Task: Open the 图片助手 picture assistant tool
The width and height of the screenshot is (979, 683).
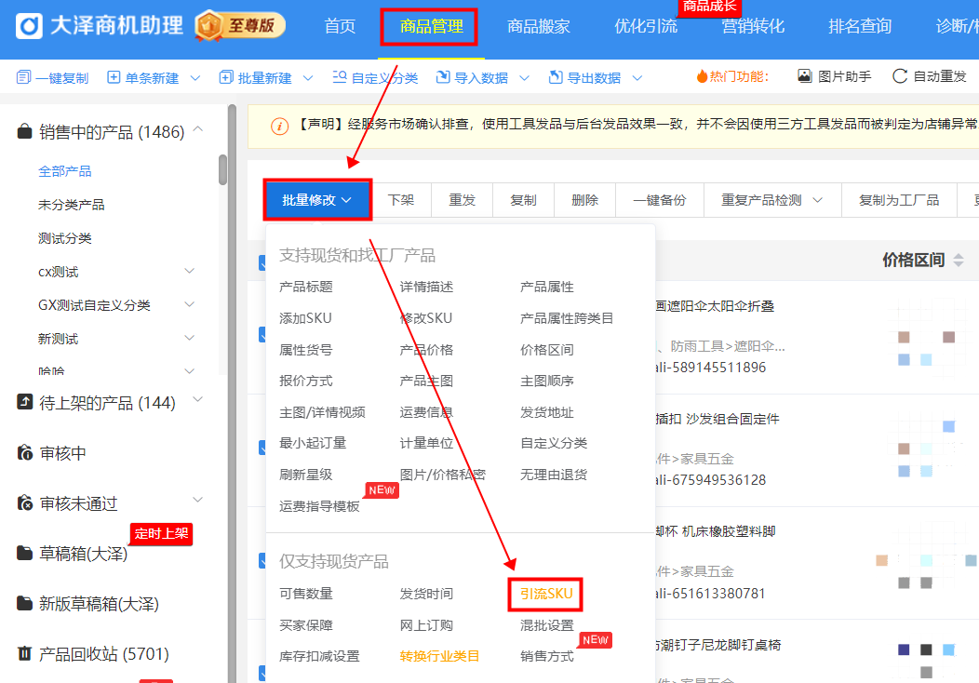Action: click(834, 76)
